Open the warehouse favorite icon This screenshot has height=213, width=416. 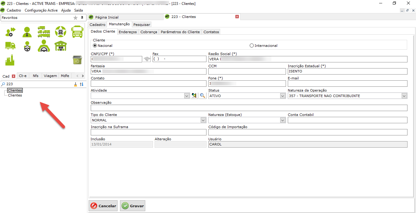pos(61,46)
